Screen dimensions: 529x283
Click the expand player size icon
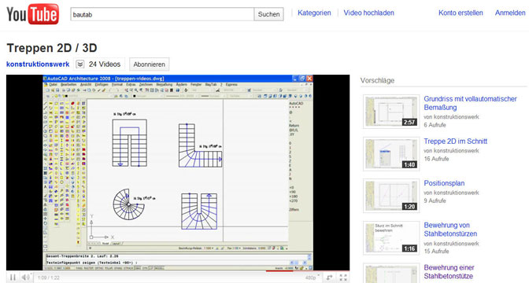point(329,277)
